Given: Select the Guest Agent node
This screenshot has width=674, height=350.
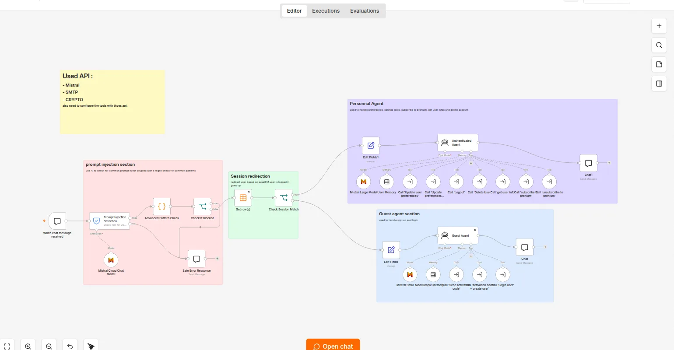Looking at the screenshot, I should (458, 235).
